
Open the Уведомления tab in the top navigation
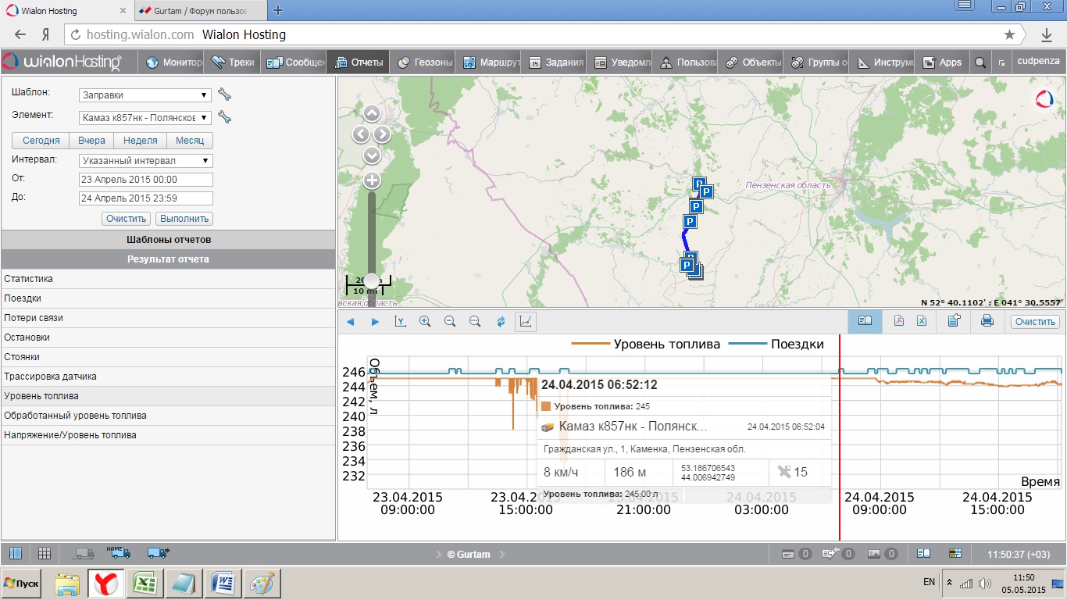(623, 62)
